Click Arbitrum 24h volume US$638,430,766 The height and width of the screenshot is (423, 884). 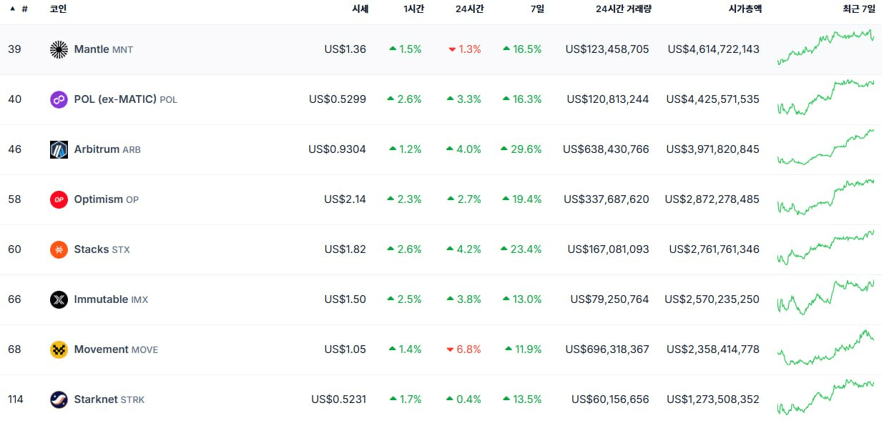tap(606, 149)
